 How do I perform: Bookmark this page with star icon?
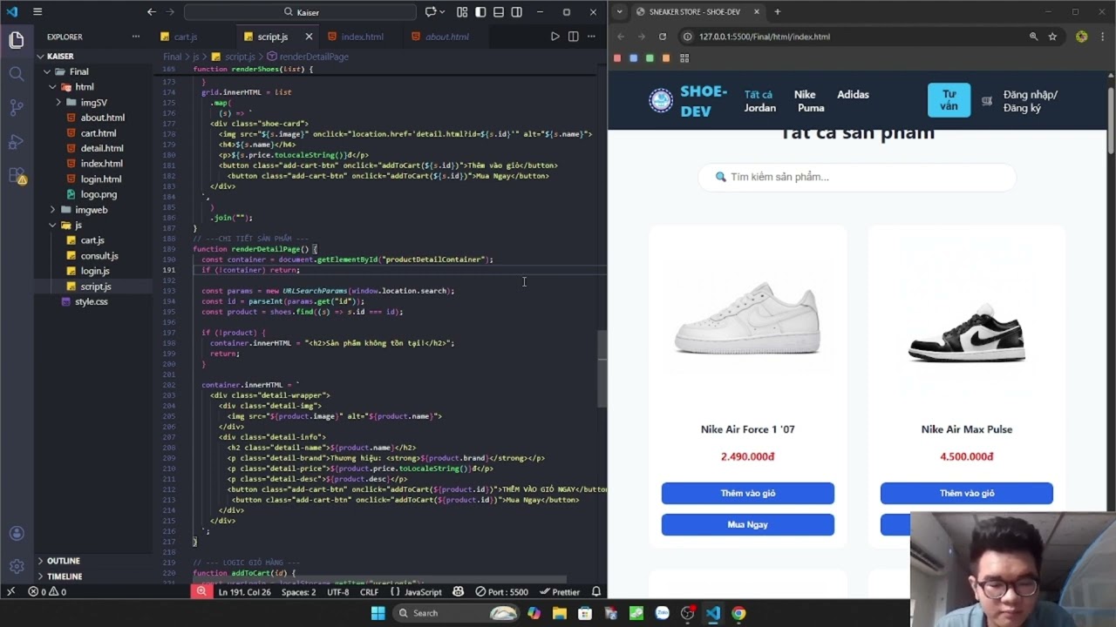point(1052,37)
